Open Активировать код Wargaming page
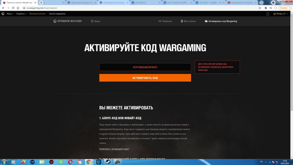The width and height of the screenshot is (293, 165). tap(221, 21)
